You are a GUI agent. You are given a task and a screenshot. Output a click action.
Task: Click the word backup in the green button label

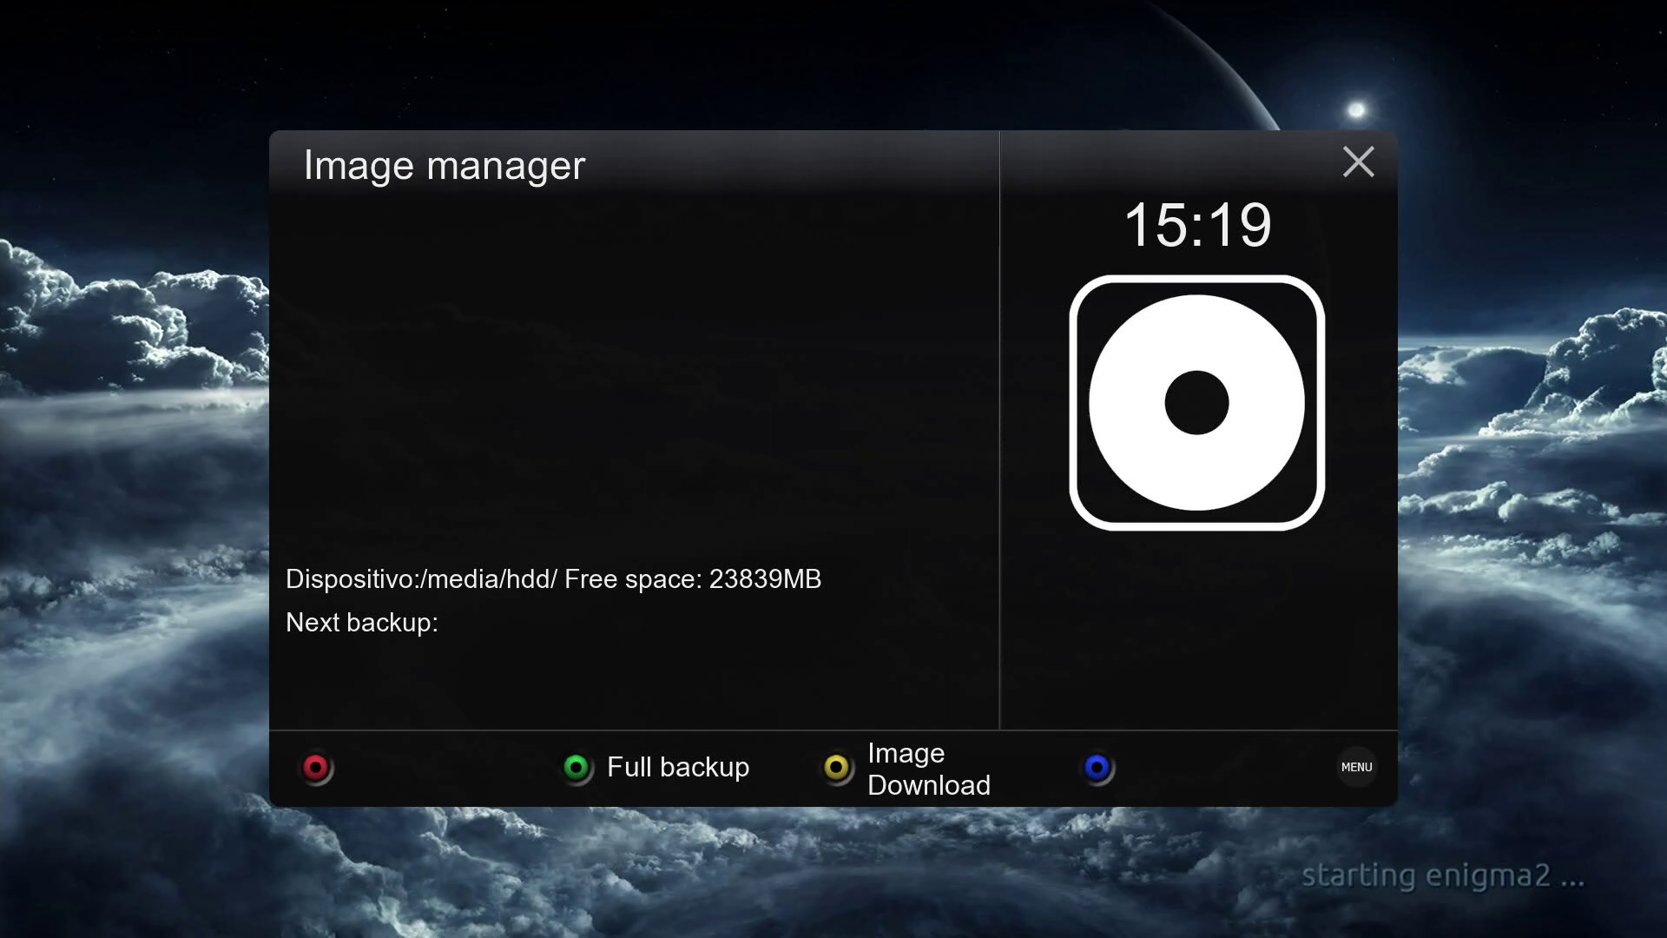(704, 768)
